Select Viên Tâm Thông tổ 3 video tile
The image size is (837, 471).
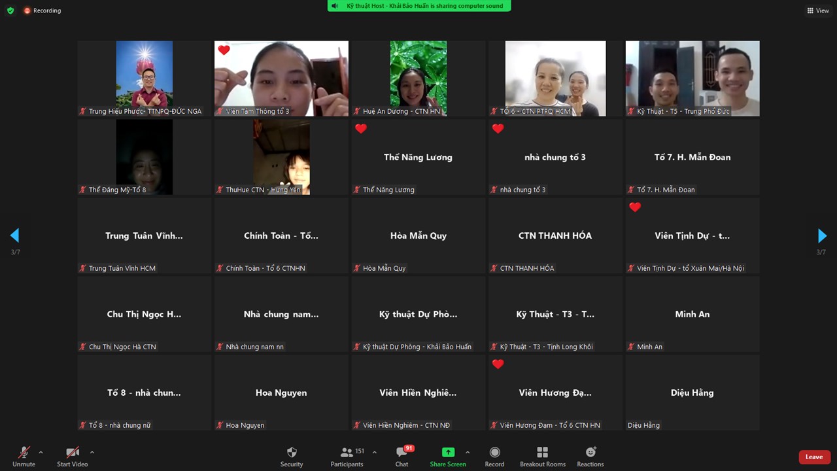coord(281,78)
